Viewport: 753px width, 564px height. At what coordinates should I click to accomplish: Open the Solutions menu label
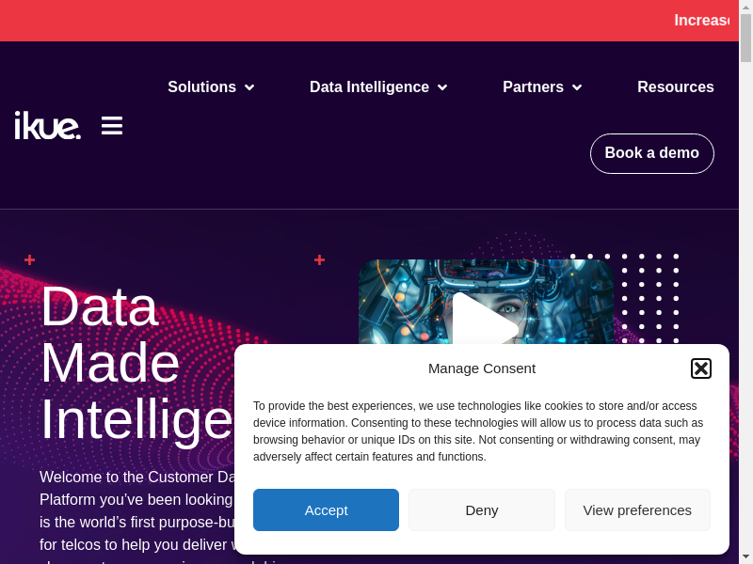(201, 87)
